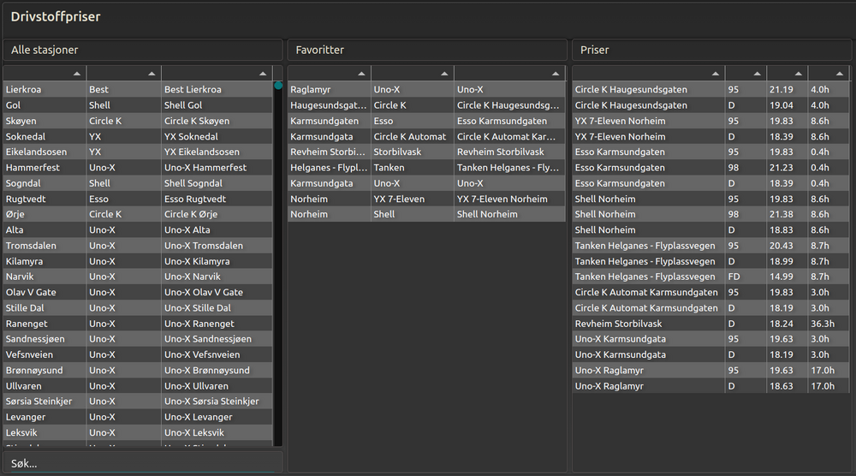This screenshot has height=476, width=856.
Task: Select the Esso Karmsundgaten 98 octane price row
Action: (x=709, y=168)
